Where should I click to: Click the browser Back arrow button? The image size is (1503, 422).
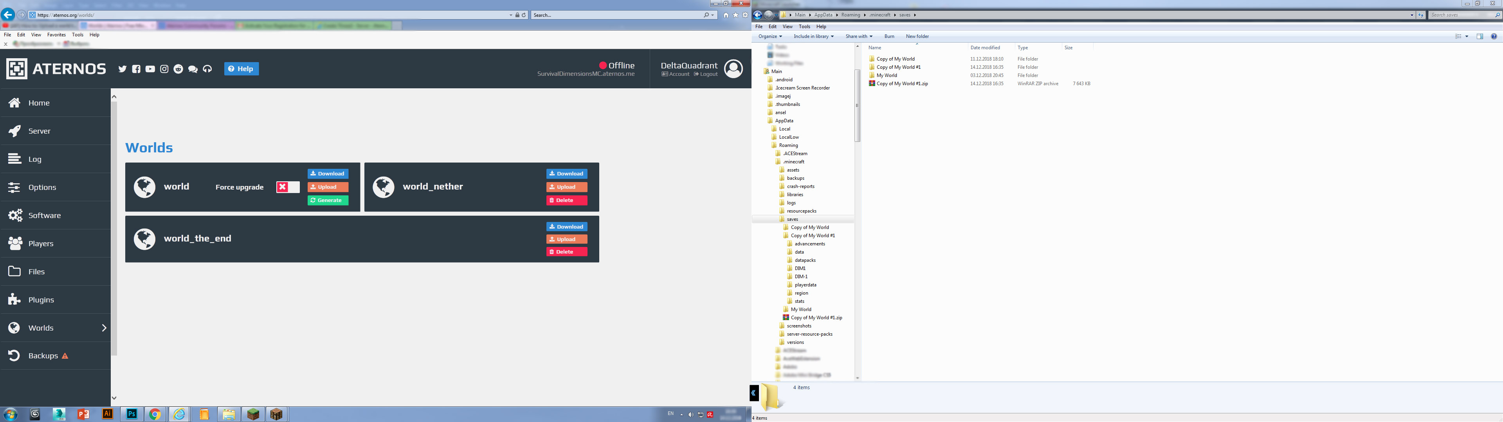point(8,14)
